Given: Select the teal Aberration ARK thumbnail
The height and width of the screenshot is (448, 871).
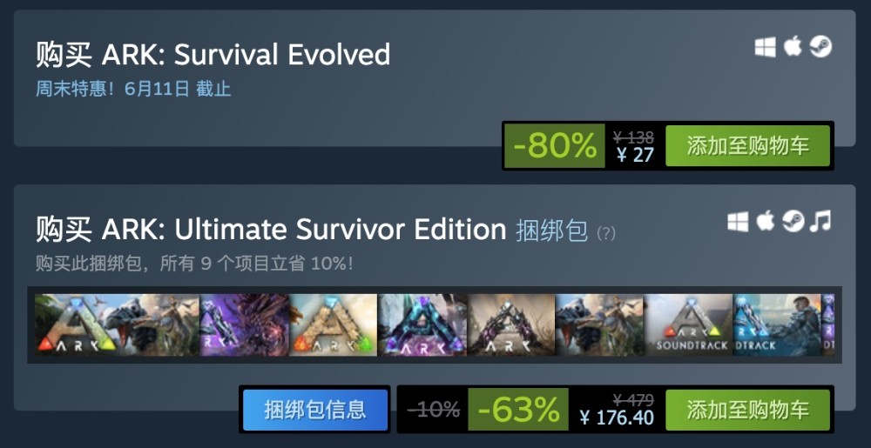Looking at the screenshot, I should (422, 325).
